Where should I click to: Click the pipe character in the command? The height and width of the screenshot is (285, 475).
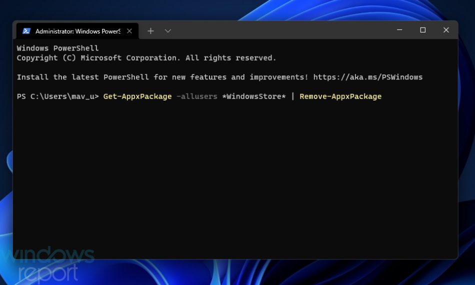(x=292, y=96)
